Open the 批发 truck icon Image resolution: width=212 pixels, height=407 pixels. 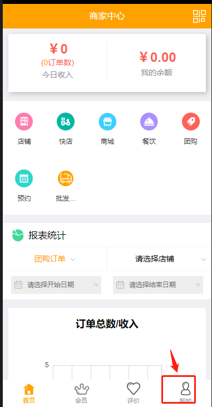point(66,178)
